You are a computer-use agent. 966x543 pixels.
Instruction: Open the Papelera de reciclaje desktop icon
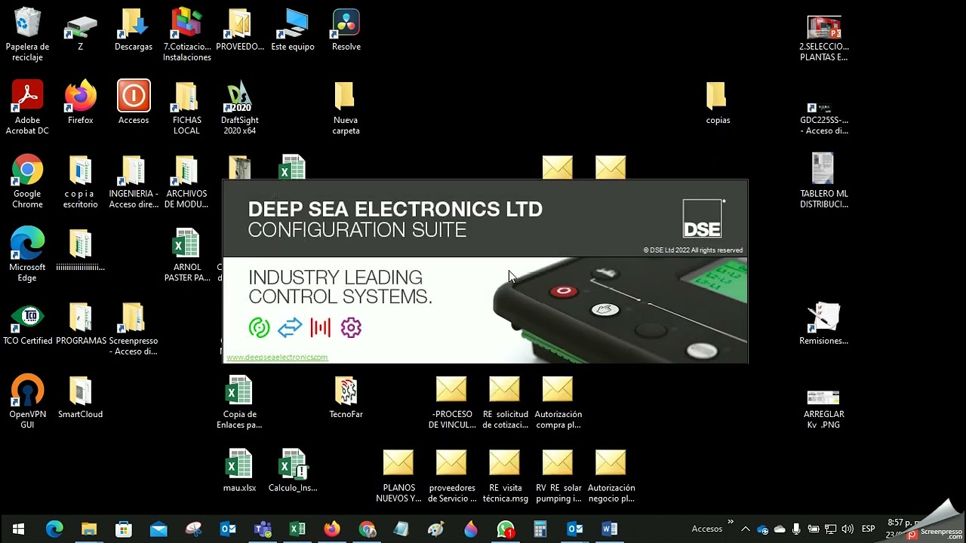click(x=27, y=35)
